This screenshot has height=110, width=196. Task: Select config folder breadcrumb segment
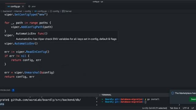tap(28, 11)
